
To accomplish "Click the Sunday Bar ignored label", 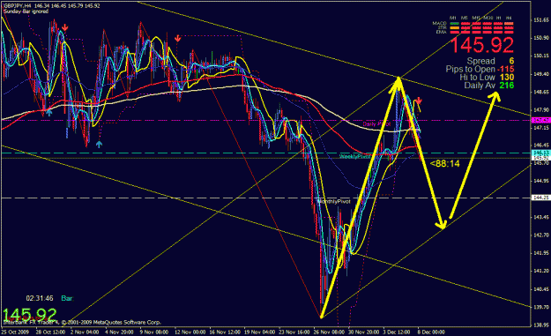I will coord(26,11).
